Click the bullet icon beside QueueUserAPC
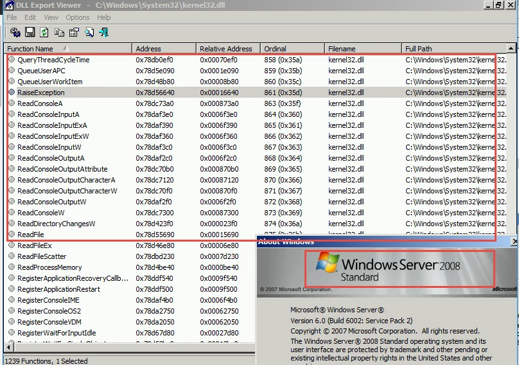 pyautogui.click(x=12, y=70)
